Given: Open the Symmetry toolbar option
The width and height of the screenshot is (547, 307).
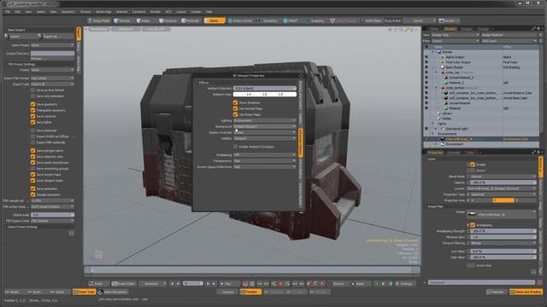Looking at the screenshot, I should (x=268, y=20).
